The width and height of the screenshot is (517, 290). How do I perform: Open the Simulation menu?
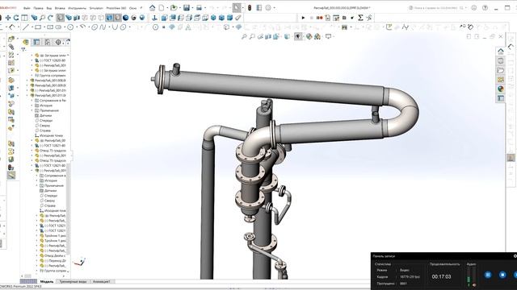click(96, 8)
